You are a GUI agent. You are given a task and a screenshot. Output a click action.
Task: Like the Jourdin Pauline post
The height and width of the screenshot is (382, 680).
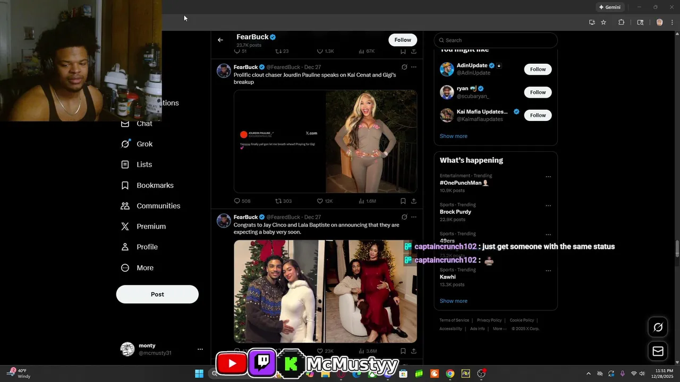[325, 201]
